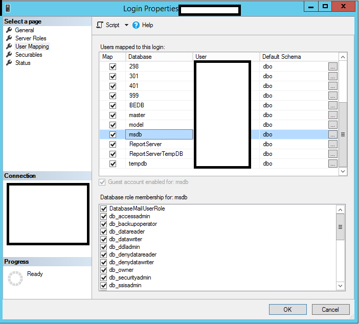Uncheck the db_denydatawriter role

point(104,263)
